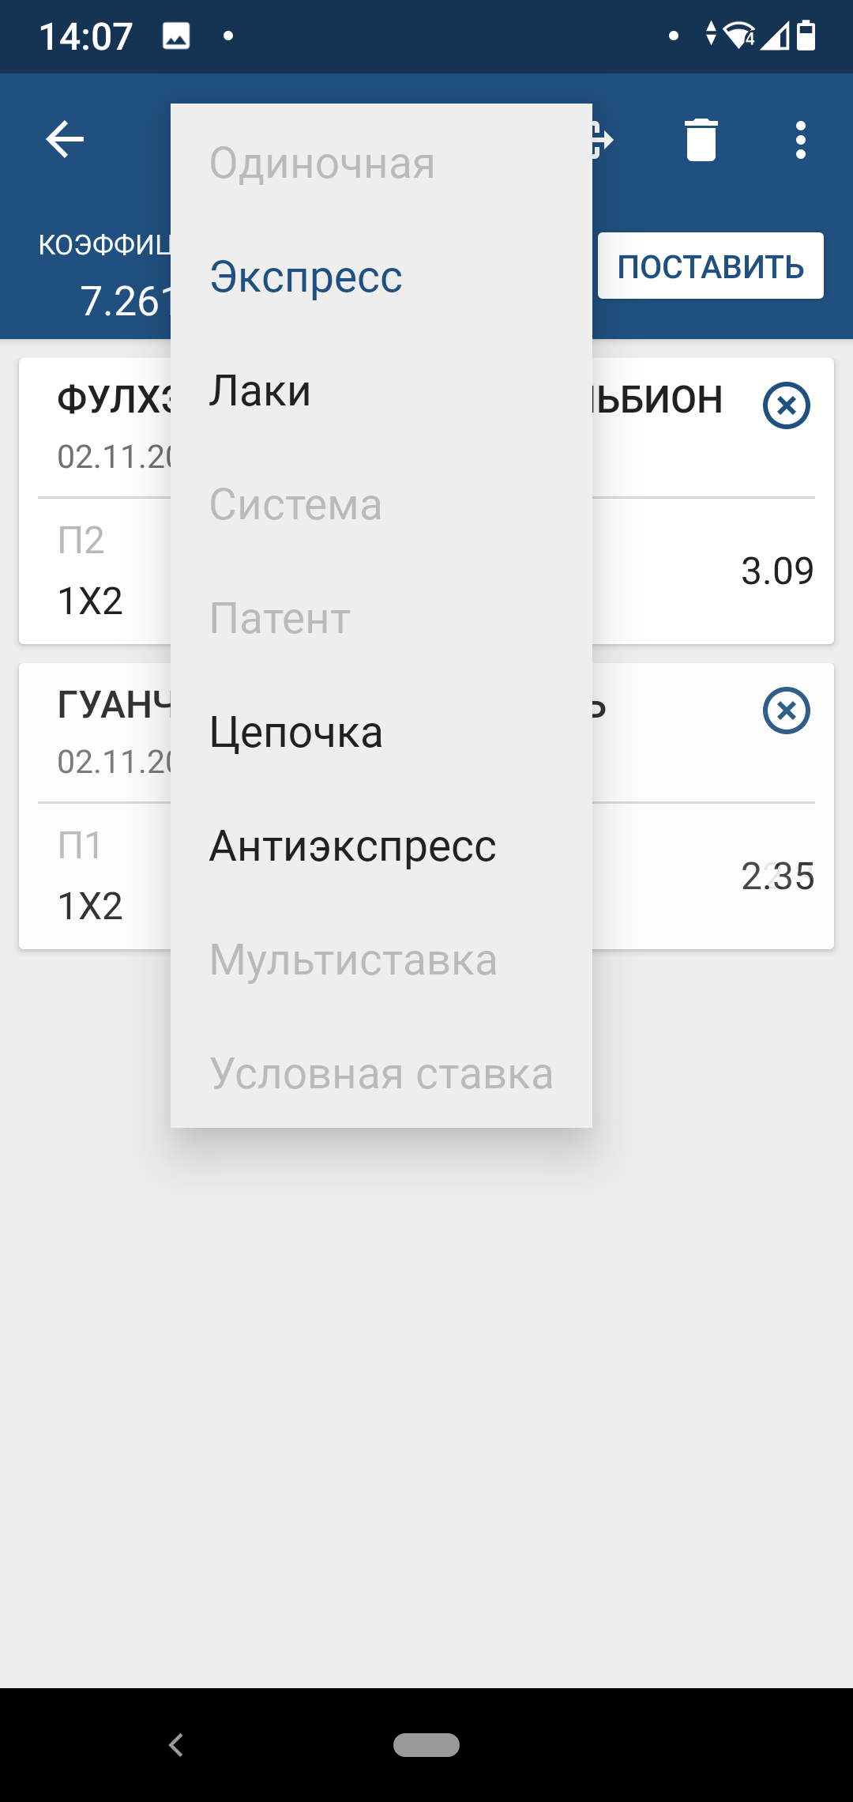Tap the 3.09 odds value
Viewport: 853px width, 1802px height.
coord(777,571)
